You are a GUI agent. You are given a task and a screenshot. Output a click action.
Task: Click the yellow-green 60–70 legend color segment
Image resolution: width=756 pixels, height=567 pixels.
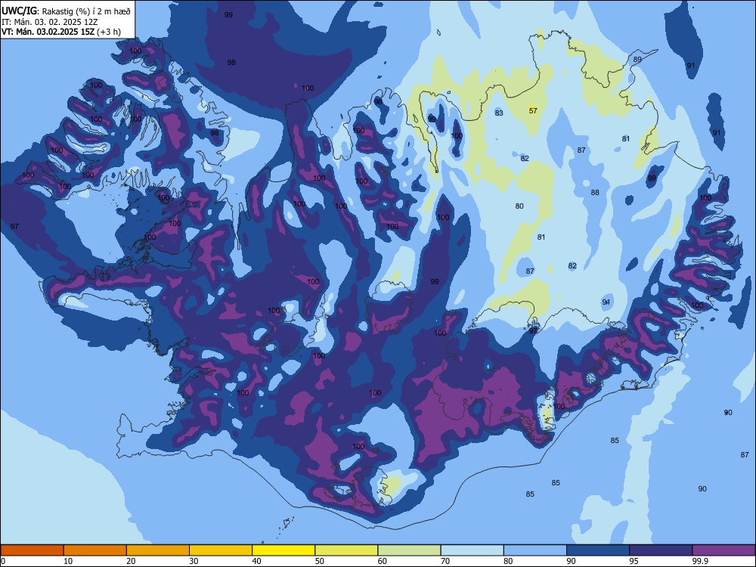(x=409, y=550)
